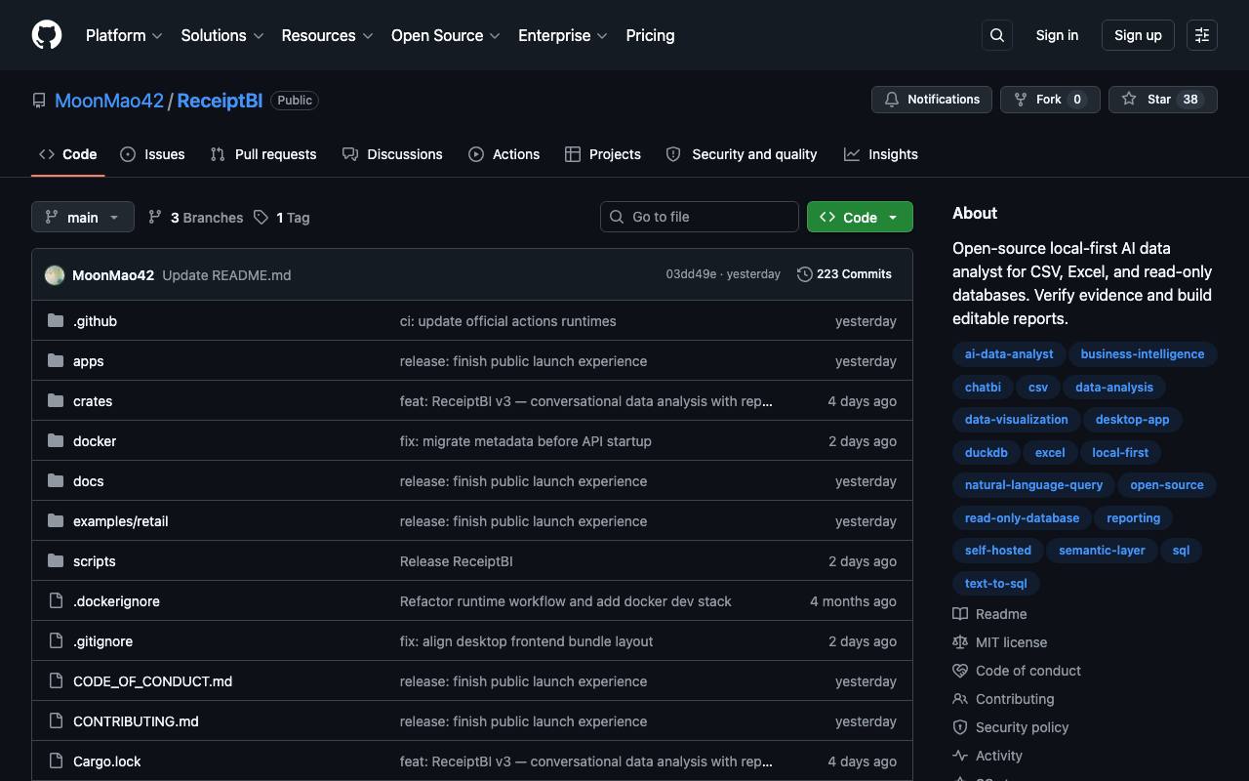
Task: Open the green Code dropdown
Action: point(860,217)
